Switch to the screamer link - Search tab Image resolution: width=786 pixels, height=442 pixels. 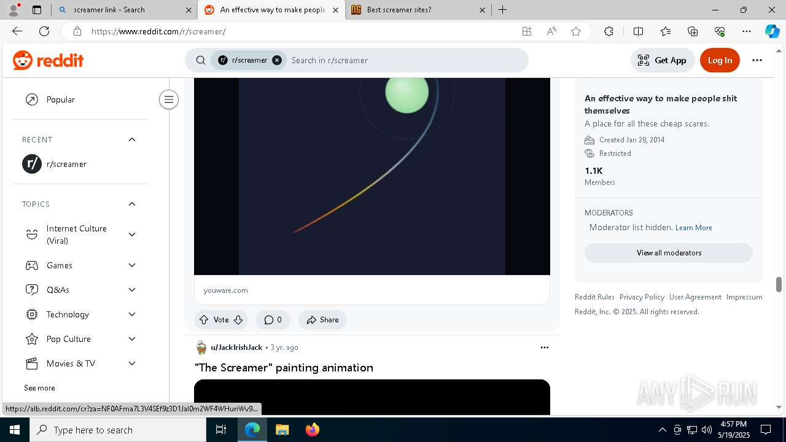125,10
